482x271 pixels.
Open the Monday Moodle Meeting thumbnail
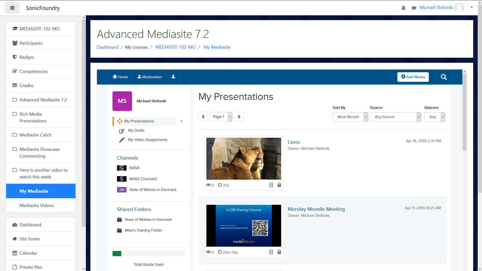(244, 226)
